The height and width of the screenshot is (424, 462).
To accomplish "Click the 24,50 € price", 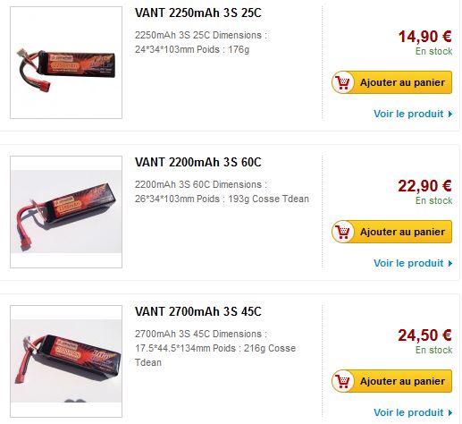I will [x=425, y=335].
